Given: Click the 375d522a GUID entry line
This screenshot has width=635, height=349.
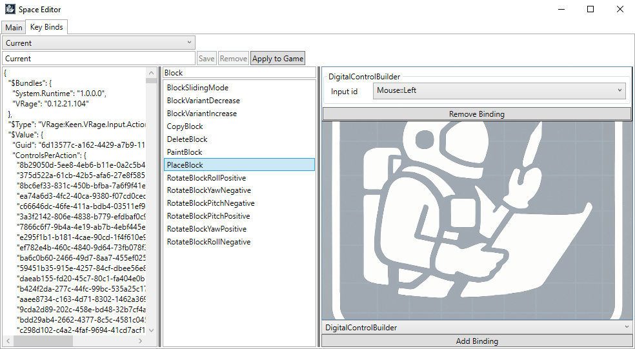Looking at the screenshot, I should (81, 175).
